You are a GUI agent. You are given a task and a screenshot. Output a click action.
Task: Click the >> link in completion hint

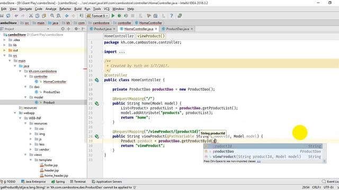(259, 161)
